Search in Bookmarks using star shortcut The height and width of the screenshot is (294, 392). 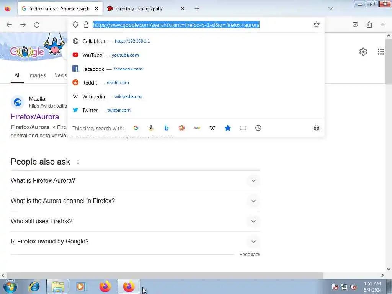(x=227, y=128)
